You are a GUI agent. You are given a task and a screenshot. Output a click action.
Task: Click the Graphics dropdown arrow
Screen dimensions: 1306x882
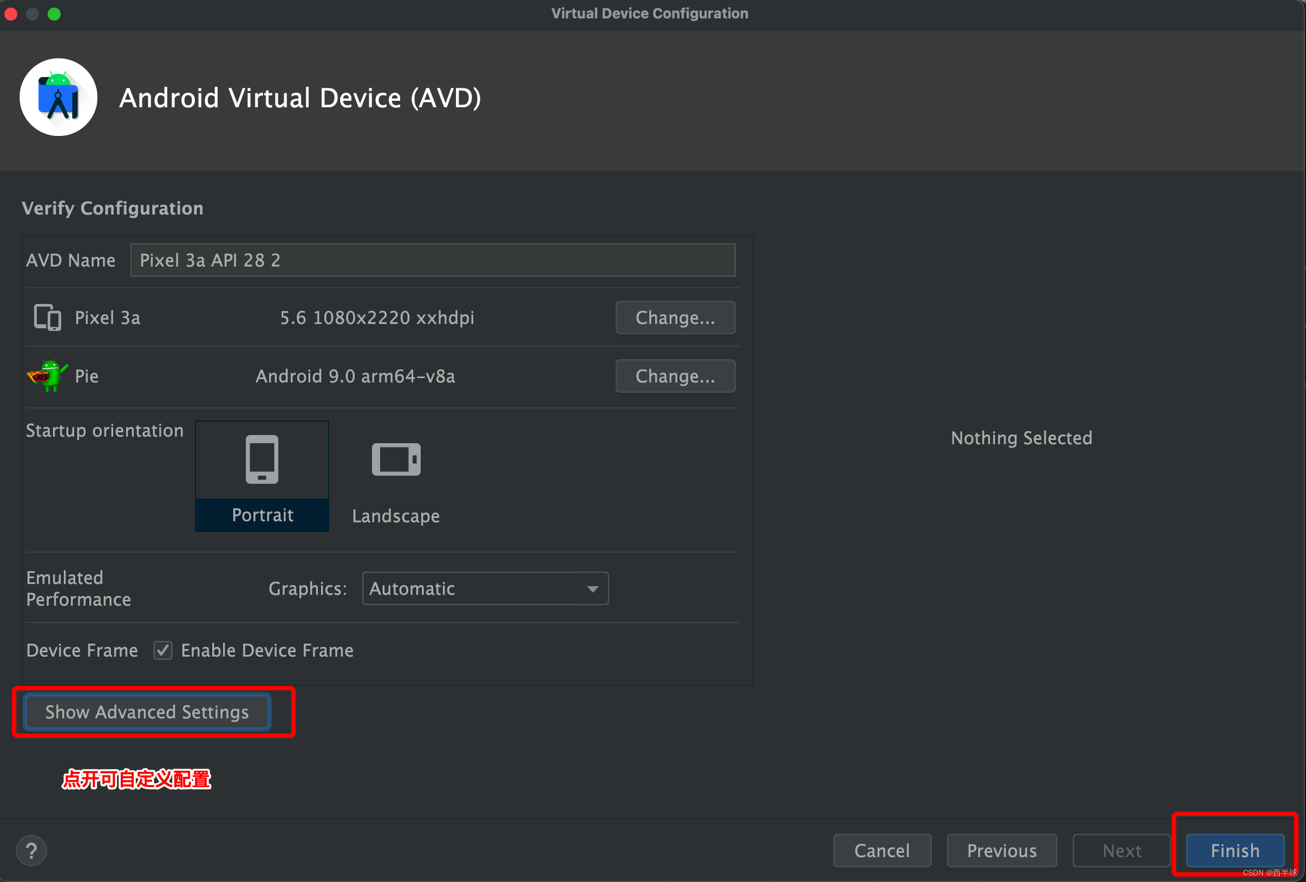pos(592,588)
